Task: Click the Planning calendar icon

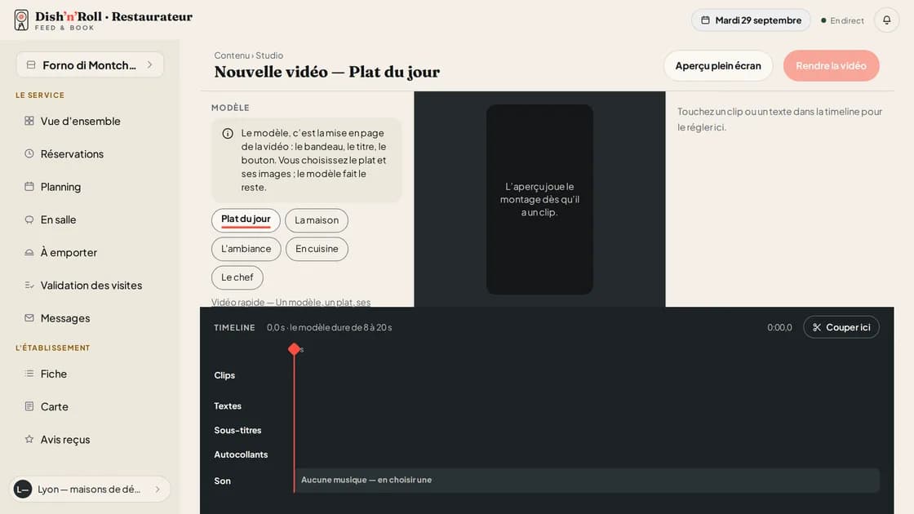Action: click(x=29, y=187)
